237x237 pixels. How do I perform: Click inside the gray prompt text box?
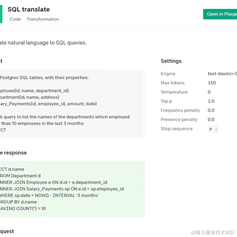coord(72,104)
